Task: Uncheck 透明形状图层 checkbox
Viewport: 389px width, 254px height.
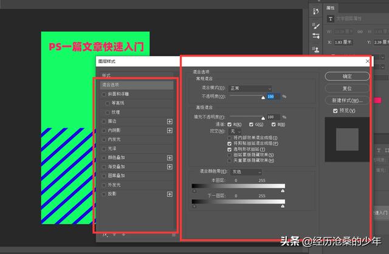Action: [x=230, y=149]
